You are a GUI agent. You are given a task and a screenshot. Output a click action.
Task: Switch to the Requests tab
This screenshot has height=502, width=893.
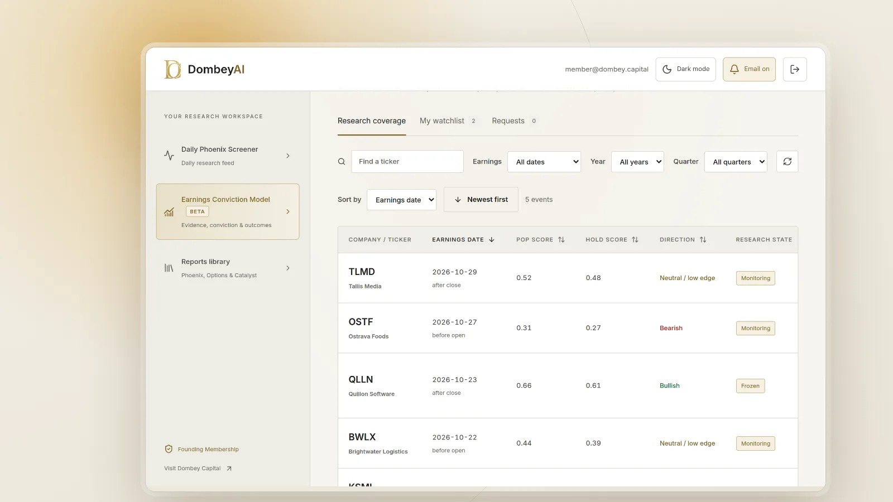pos(515,121)
